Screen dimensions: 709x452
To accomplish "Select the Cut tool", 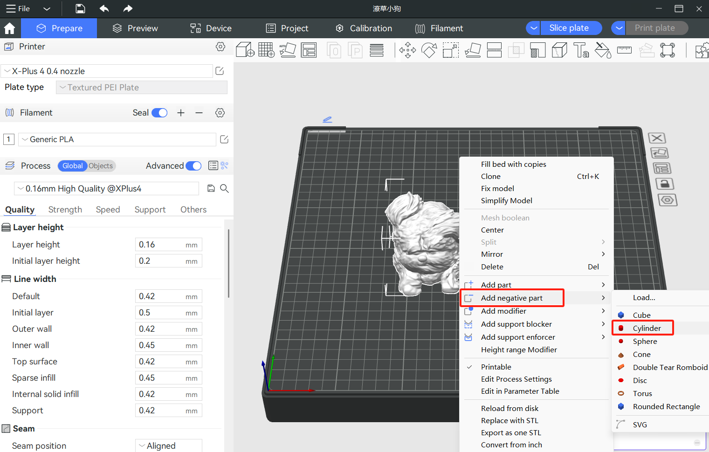I will coord(494,50).
